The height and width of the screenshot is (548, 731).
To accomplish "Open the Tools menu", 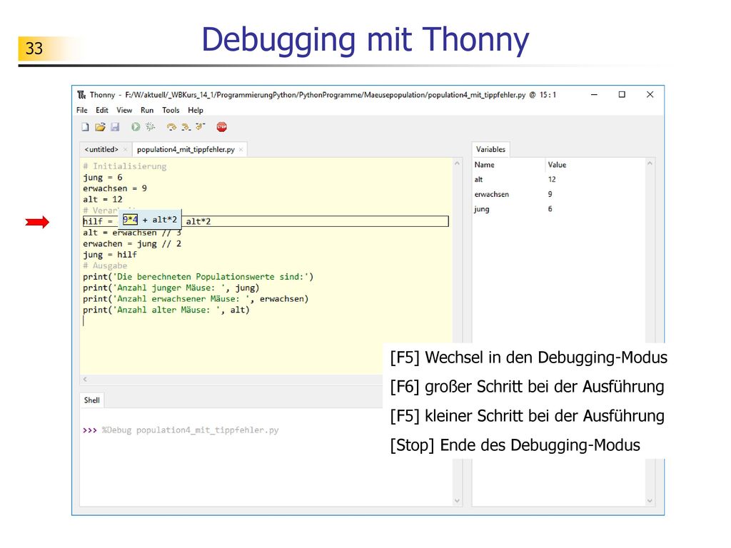I will [171, 111].
